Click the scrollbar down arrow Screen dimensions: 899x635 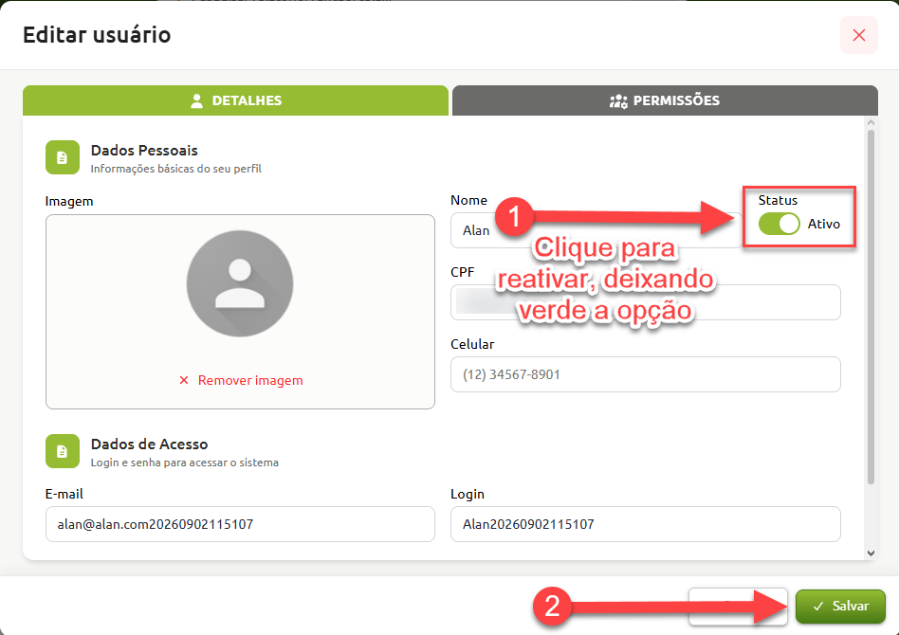point(871,553)
